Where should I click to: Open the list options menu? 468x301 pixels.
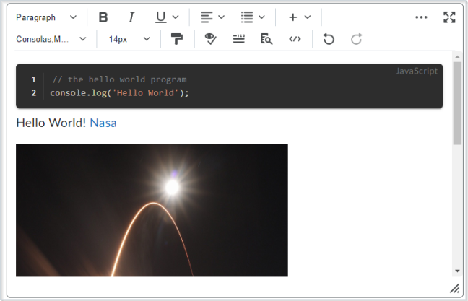(253, 17)
